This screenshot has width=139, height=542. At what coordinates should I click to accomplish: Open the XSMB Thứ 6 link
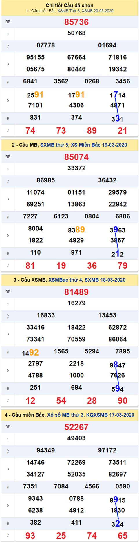[69, 11]
